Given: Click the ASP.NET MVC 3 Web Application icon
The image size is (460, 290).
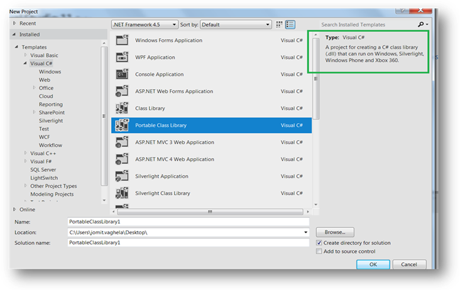Looking at the screenshot, I should (x=122, y=142).
